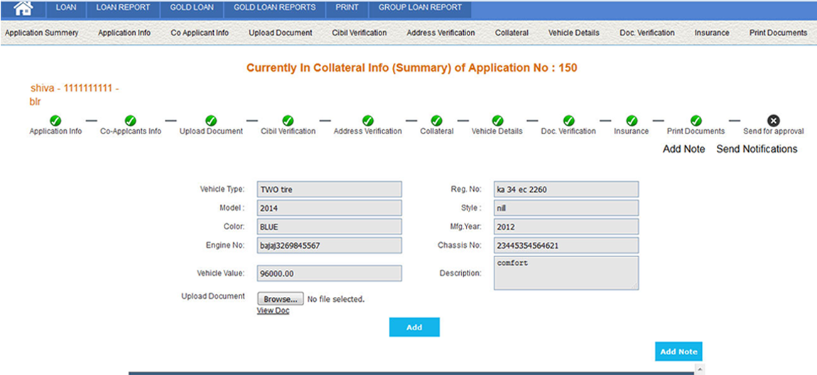Open the GOLD LOAN menu
The width and height of the screenshot is (817, 375).
(192, 8)
